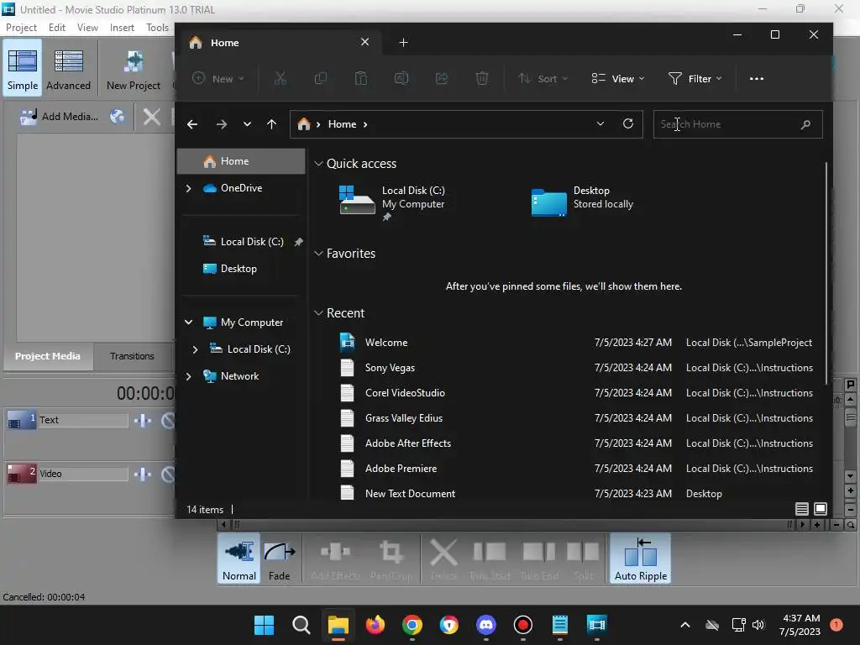
Task: Click the Video track header icon
Action: pyautogui.click(x=21, y=474)
